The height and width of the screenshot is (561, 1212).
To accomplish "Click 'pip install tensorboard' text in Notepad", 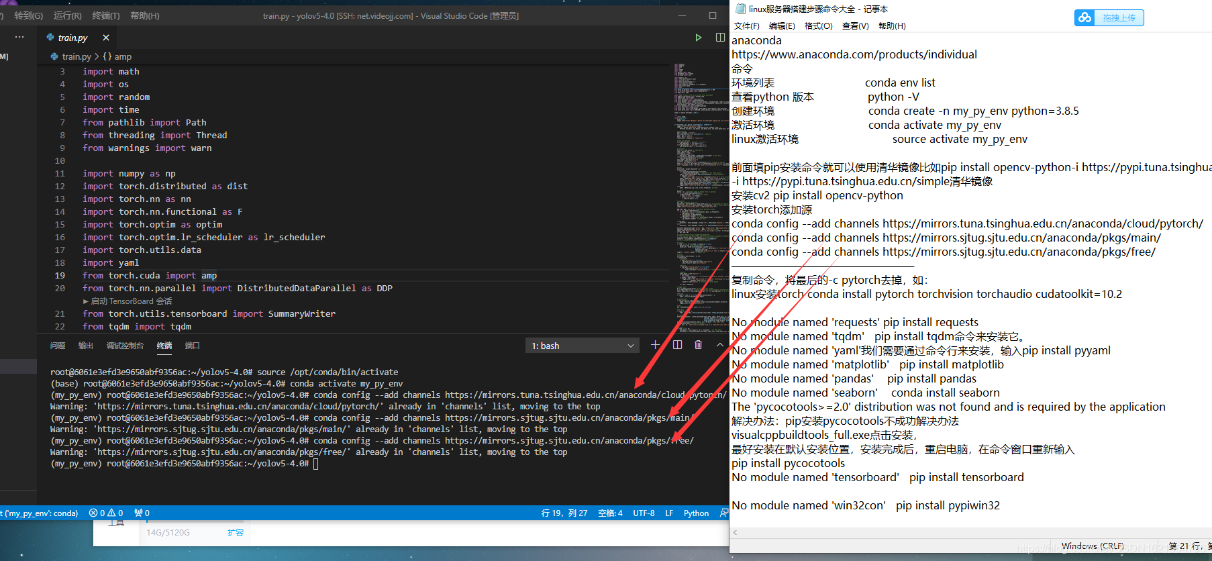I will (966, 477).
